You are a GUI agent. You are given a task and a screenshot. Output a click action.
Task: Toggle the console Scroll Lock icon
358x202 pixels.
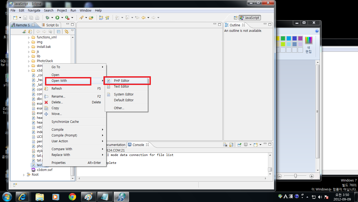(x=231, y=145)
